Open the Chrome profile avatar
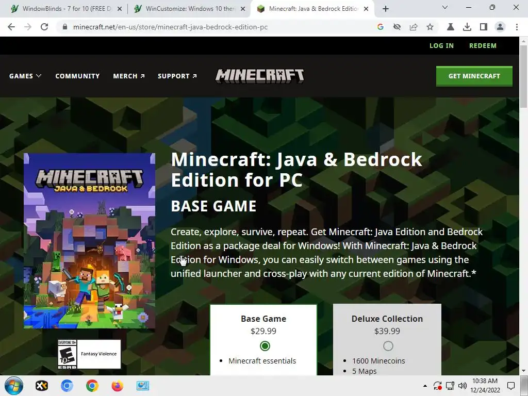528x396 pixels. point(500,27)
